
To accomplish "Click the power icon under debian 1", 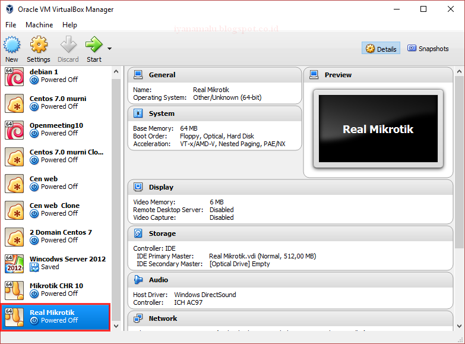I will click(x=34, y=80).
